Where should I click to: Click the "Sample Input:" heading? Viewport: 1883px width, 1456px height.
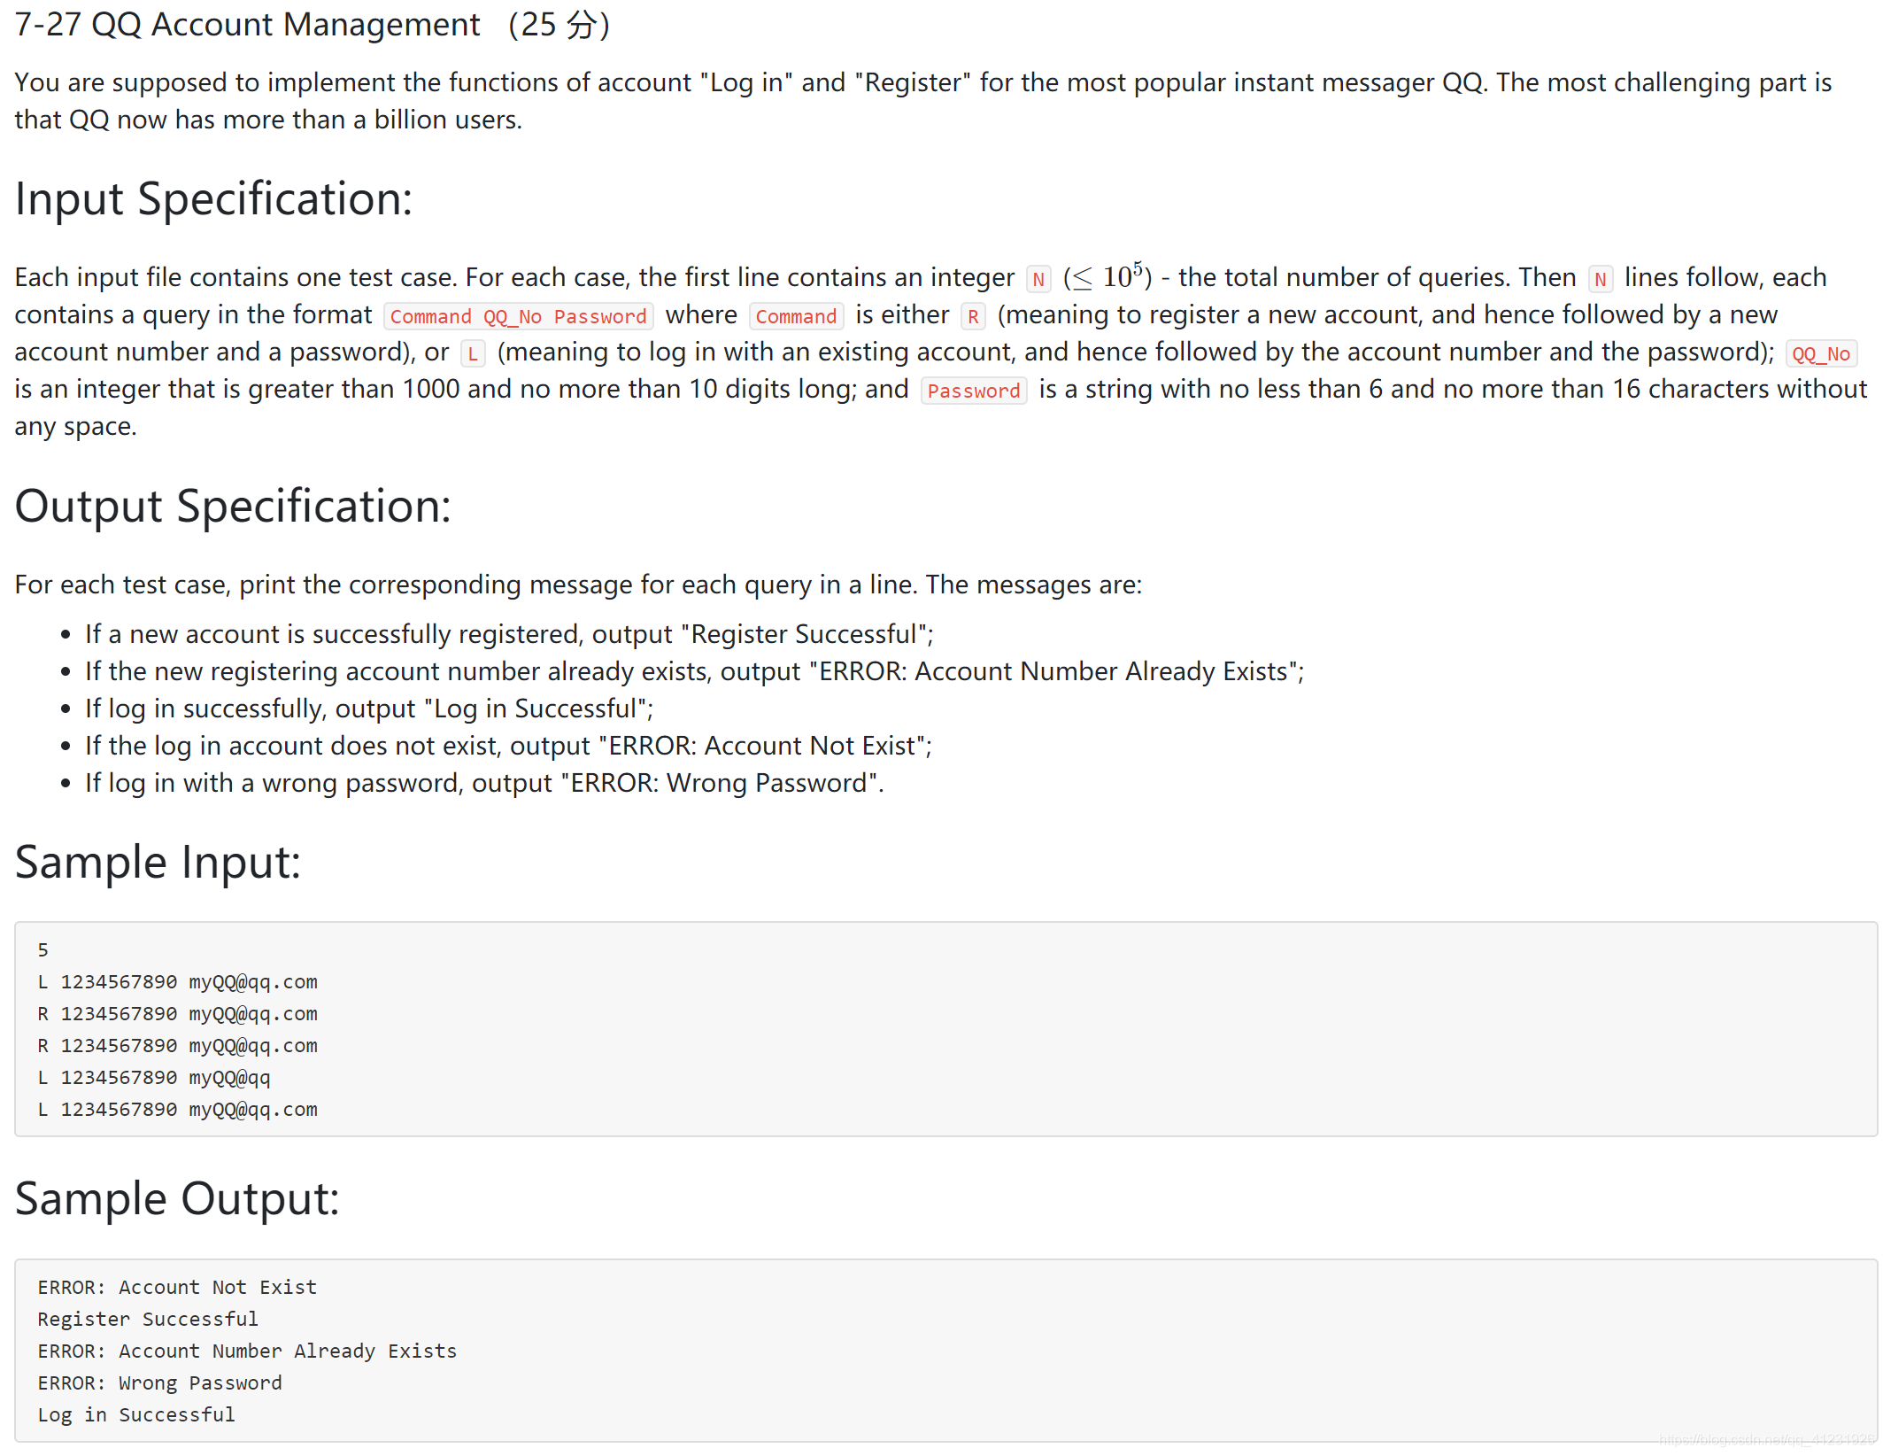[158, 862]
